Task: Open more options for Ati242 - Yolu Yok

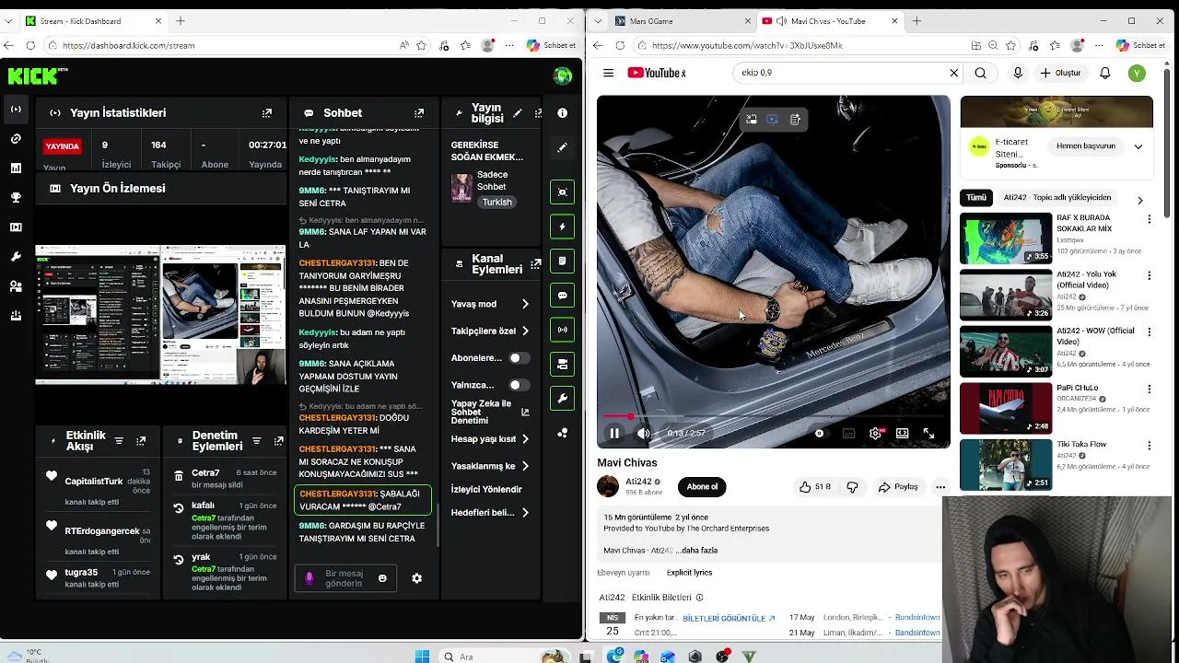Action: 1150,275
